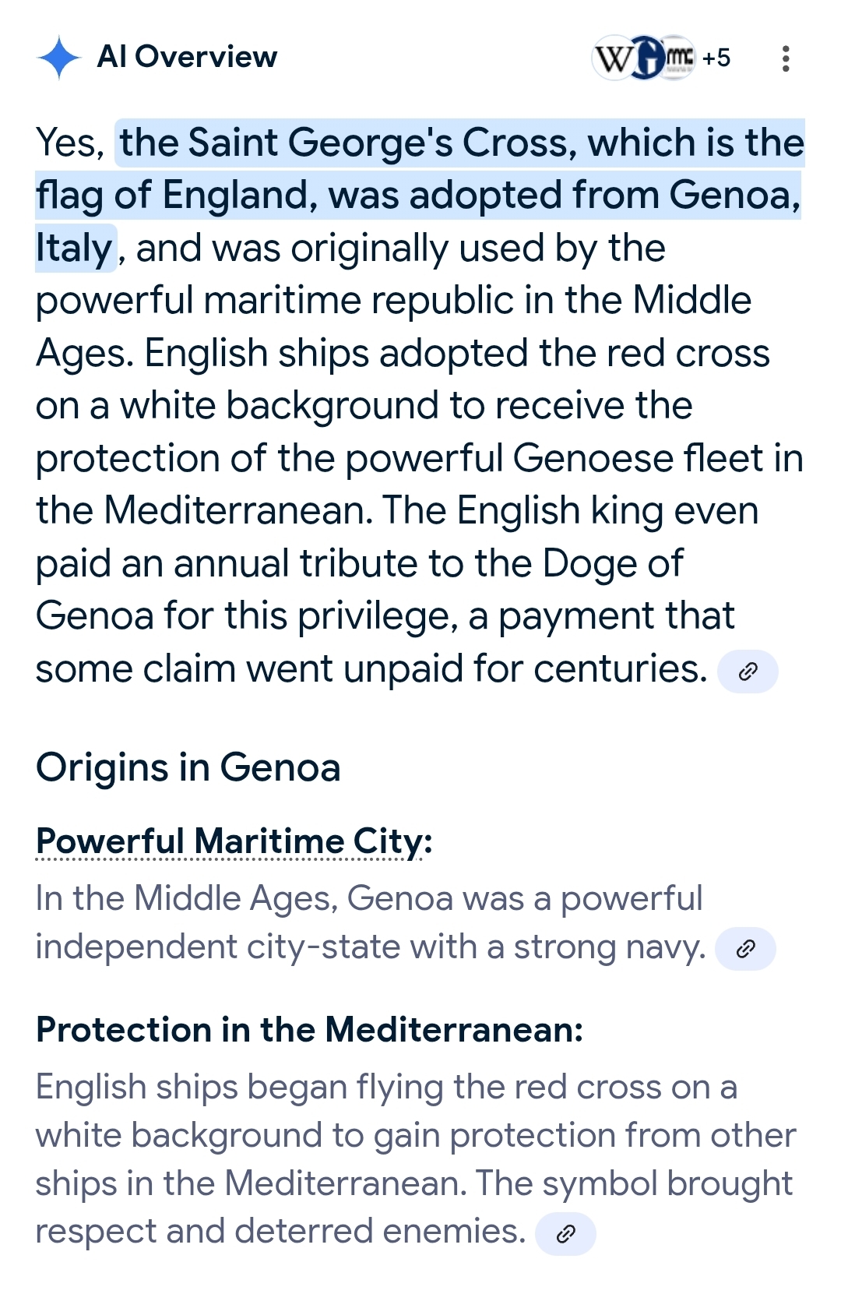Open source link after 'unpaid for centuries'
This screenshot has width=841, height=1294.
pos(748,672)
